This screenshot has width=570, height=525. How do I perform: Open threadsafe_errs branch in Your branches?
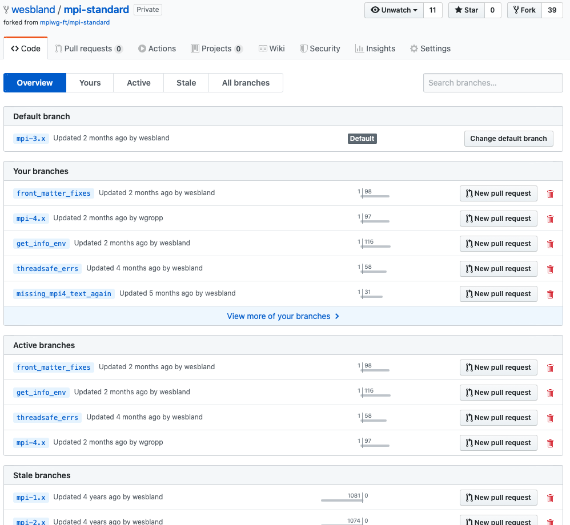coord(47,269)
